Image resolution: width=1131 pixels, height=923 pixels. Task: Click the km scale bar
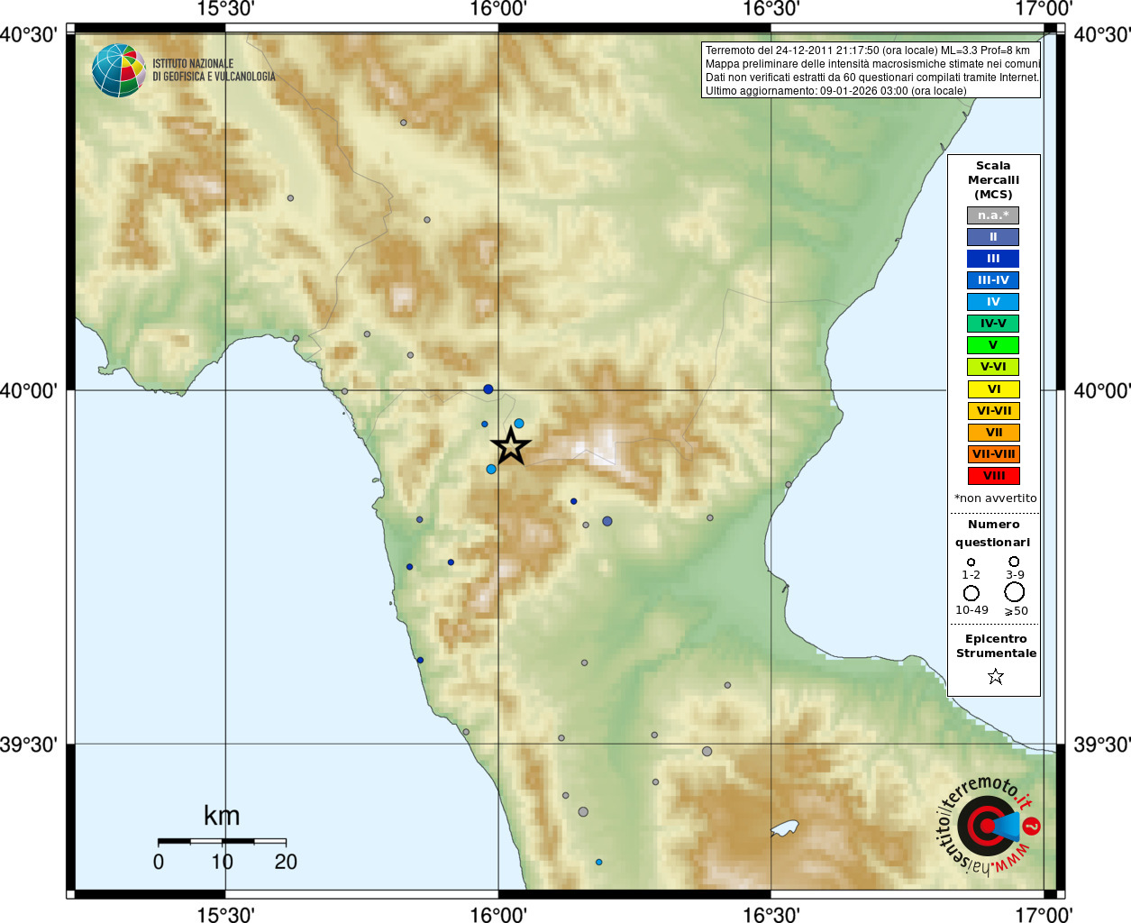[222, 841]
